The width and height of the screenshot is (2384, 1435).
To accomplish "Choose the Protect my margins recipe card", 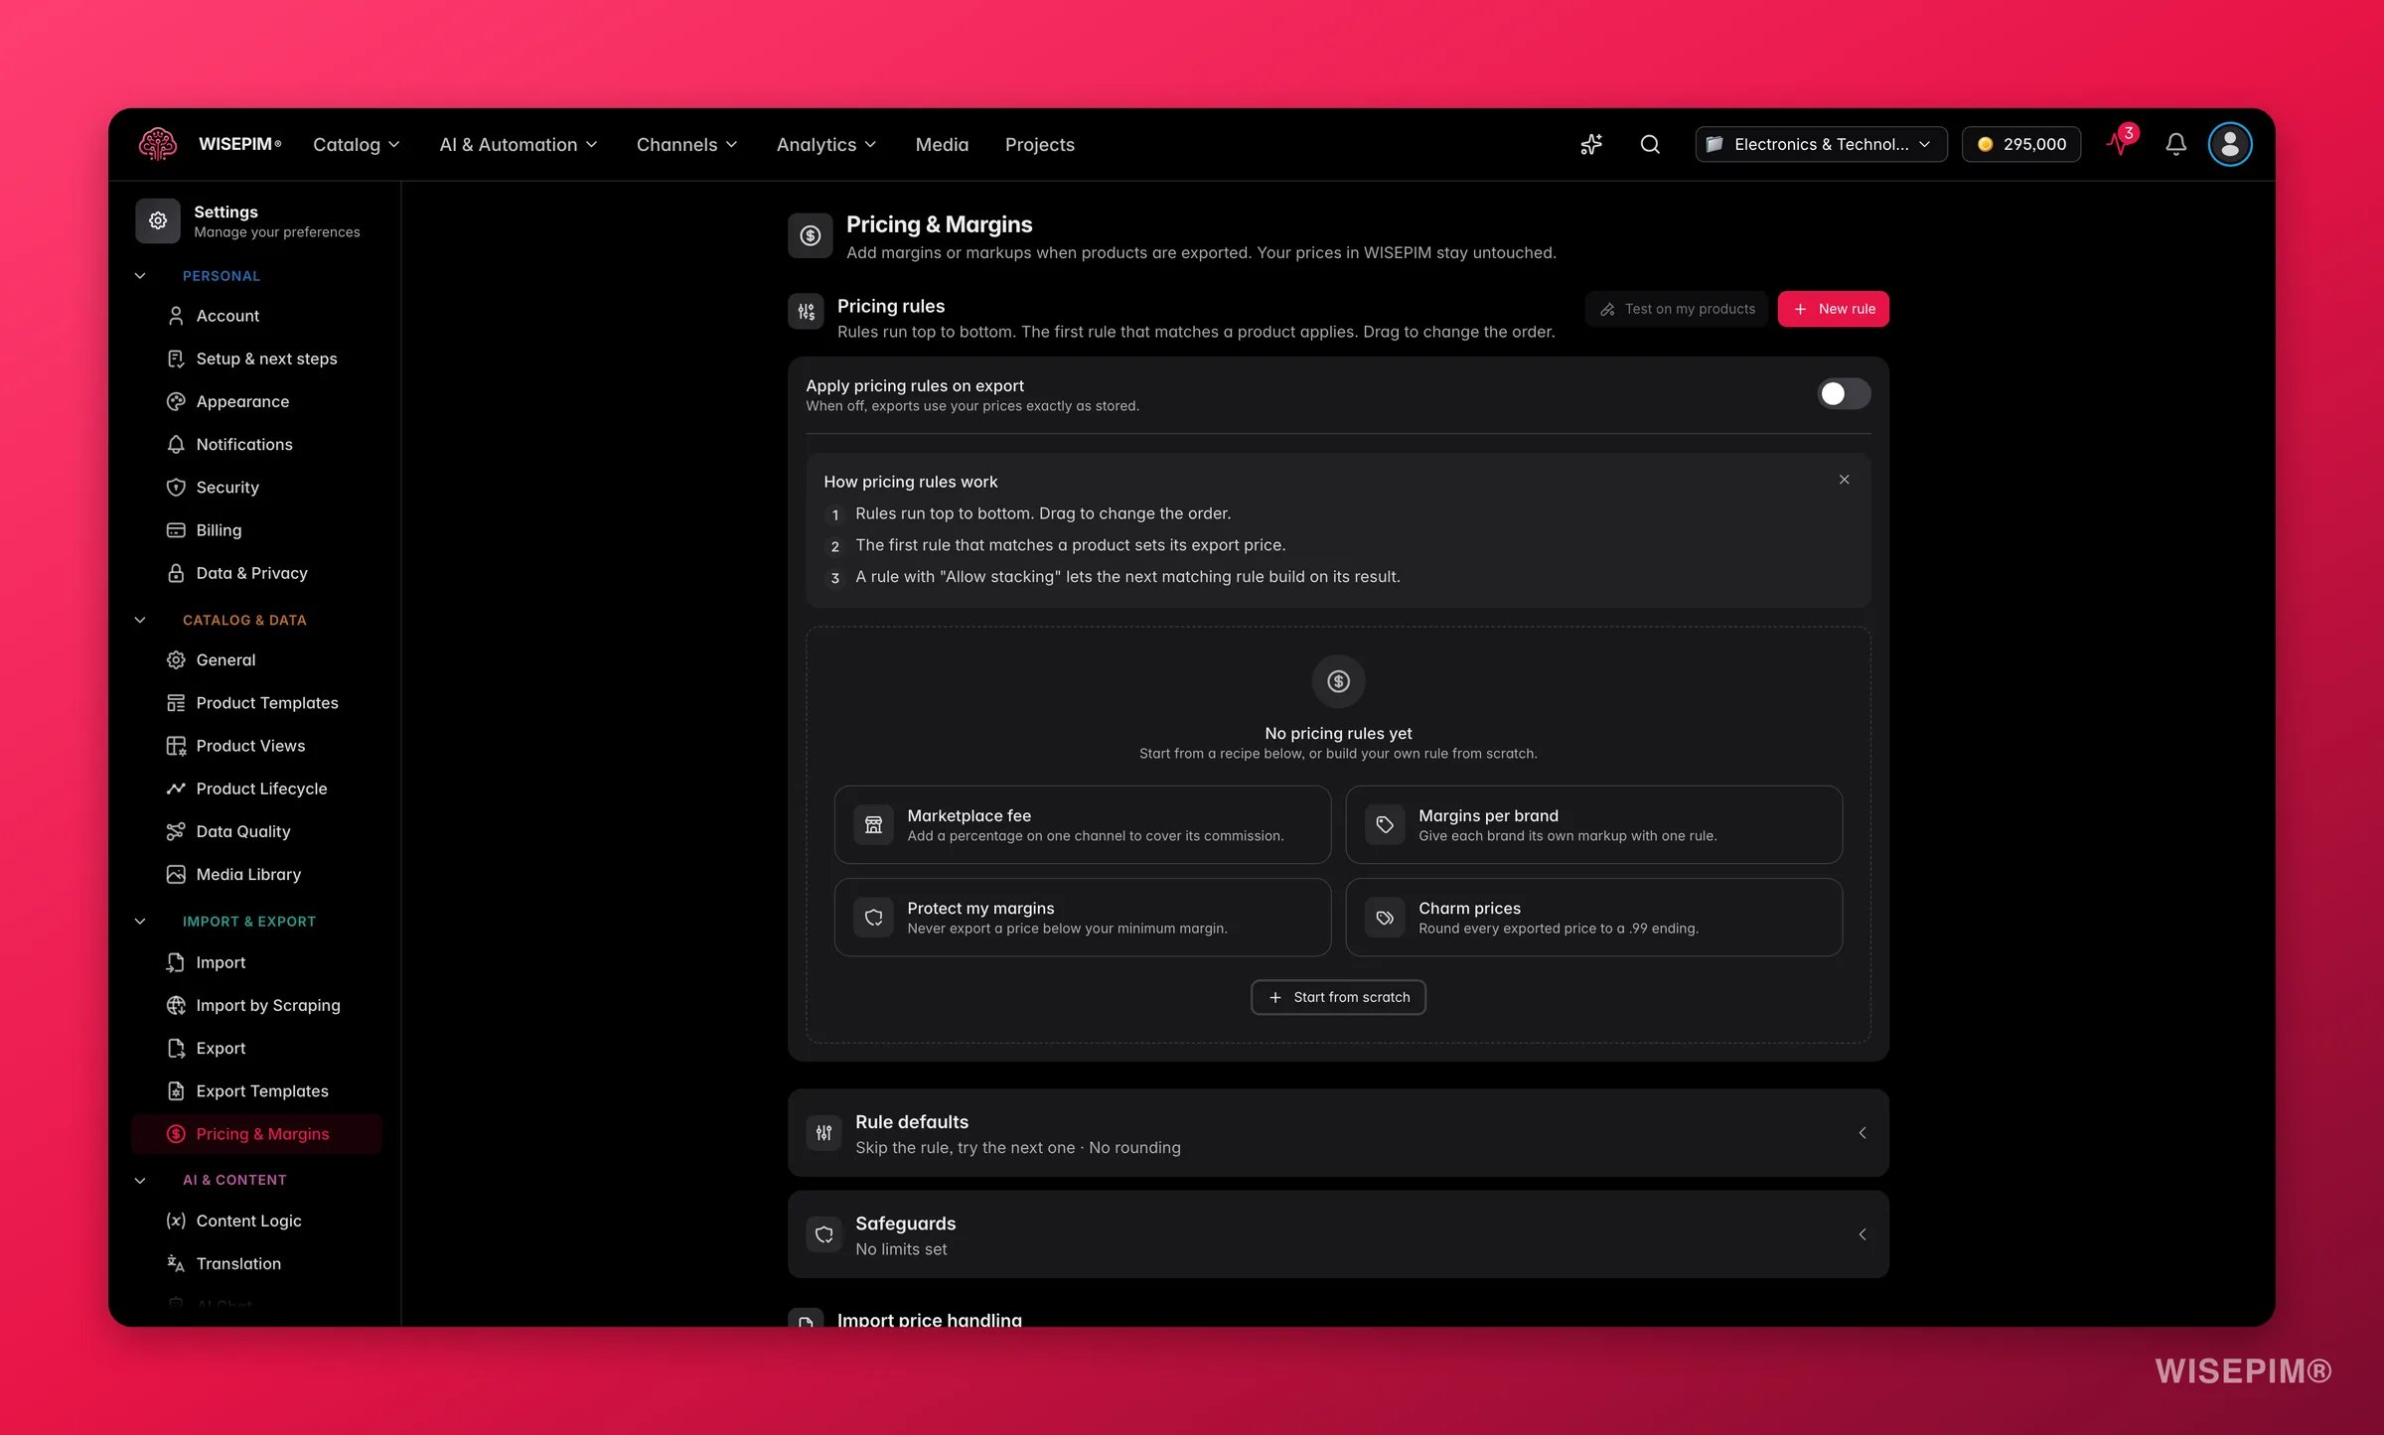I will [1082, 918].
